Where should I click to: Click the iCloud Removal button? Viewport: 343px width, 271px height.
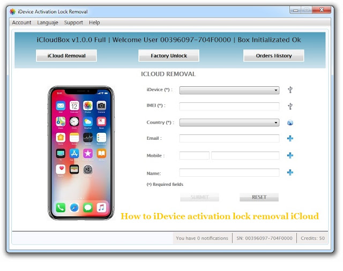pos(66,56)
